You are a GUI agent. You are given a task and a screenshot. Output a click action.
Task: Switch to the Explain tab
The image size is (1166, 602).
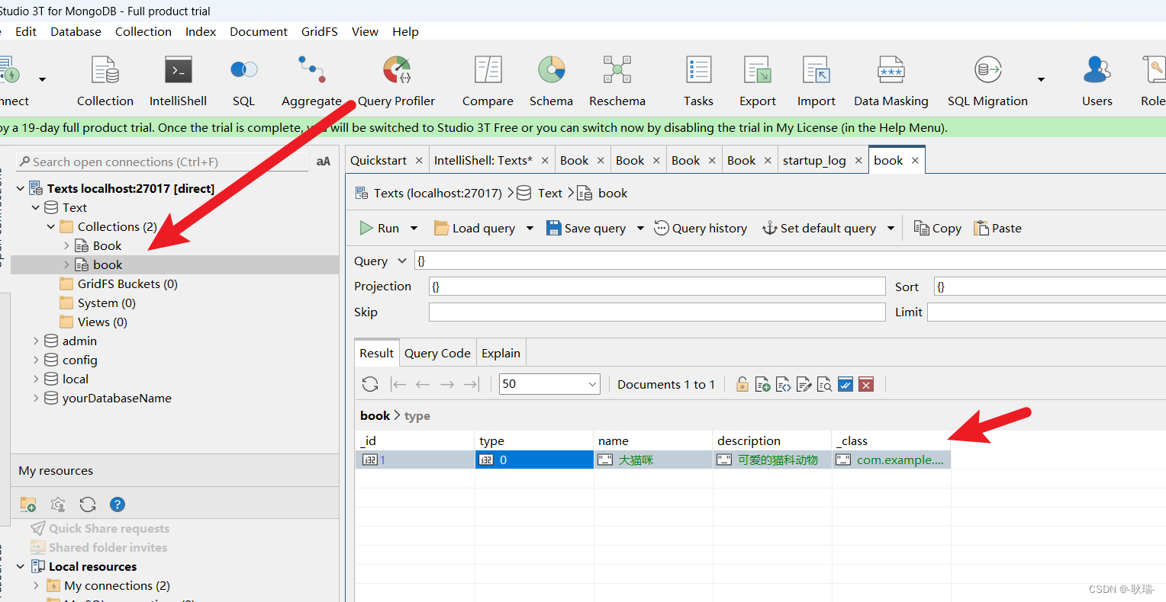pos(501,353)
